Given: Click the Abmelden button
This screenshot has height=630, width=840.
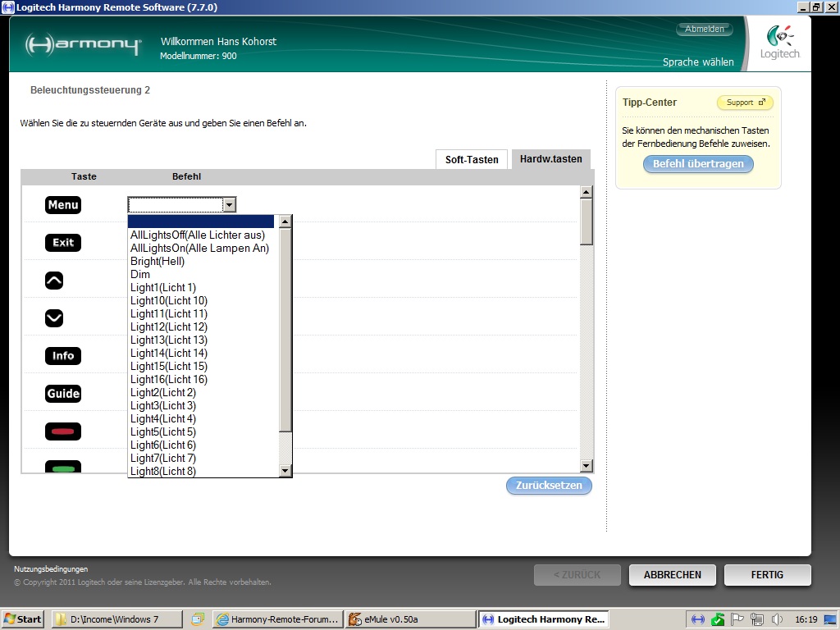Looking at the screenshot, I should click(705, 29).
